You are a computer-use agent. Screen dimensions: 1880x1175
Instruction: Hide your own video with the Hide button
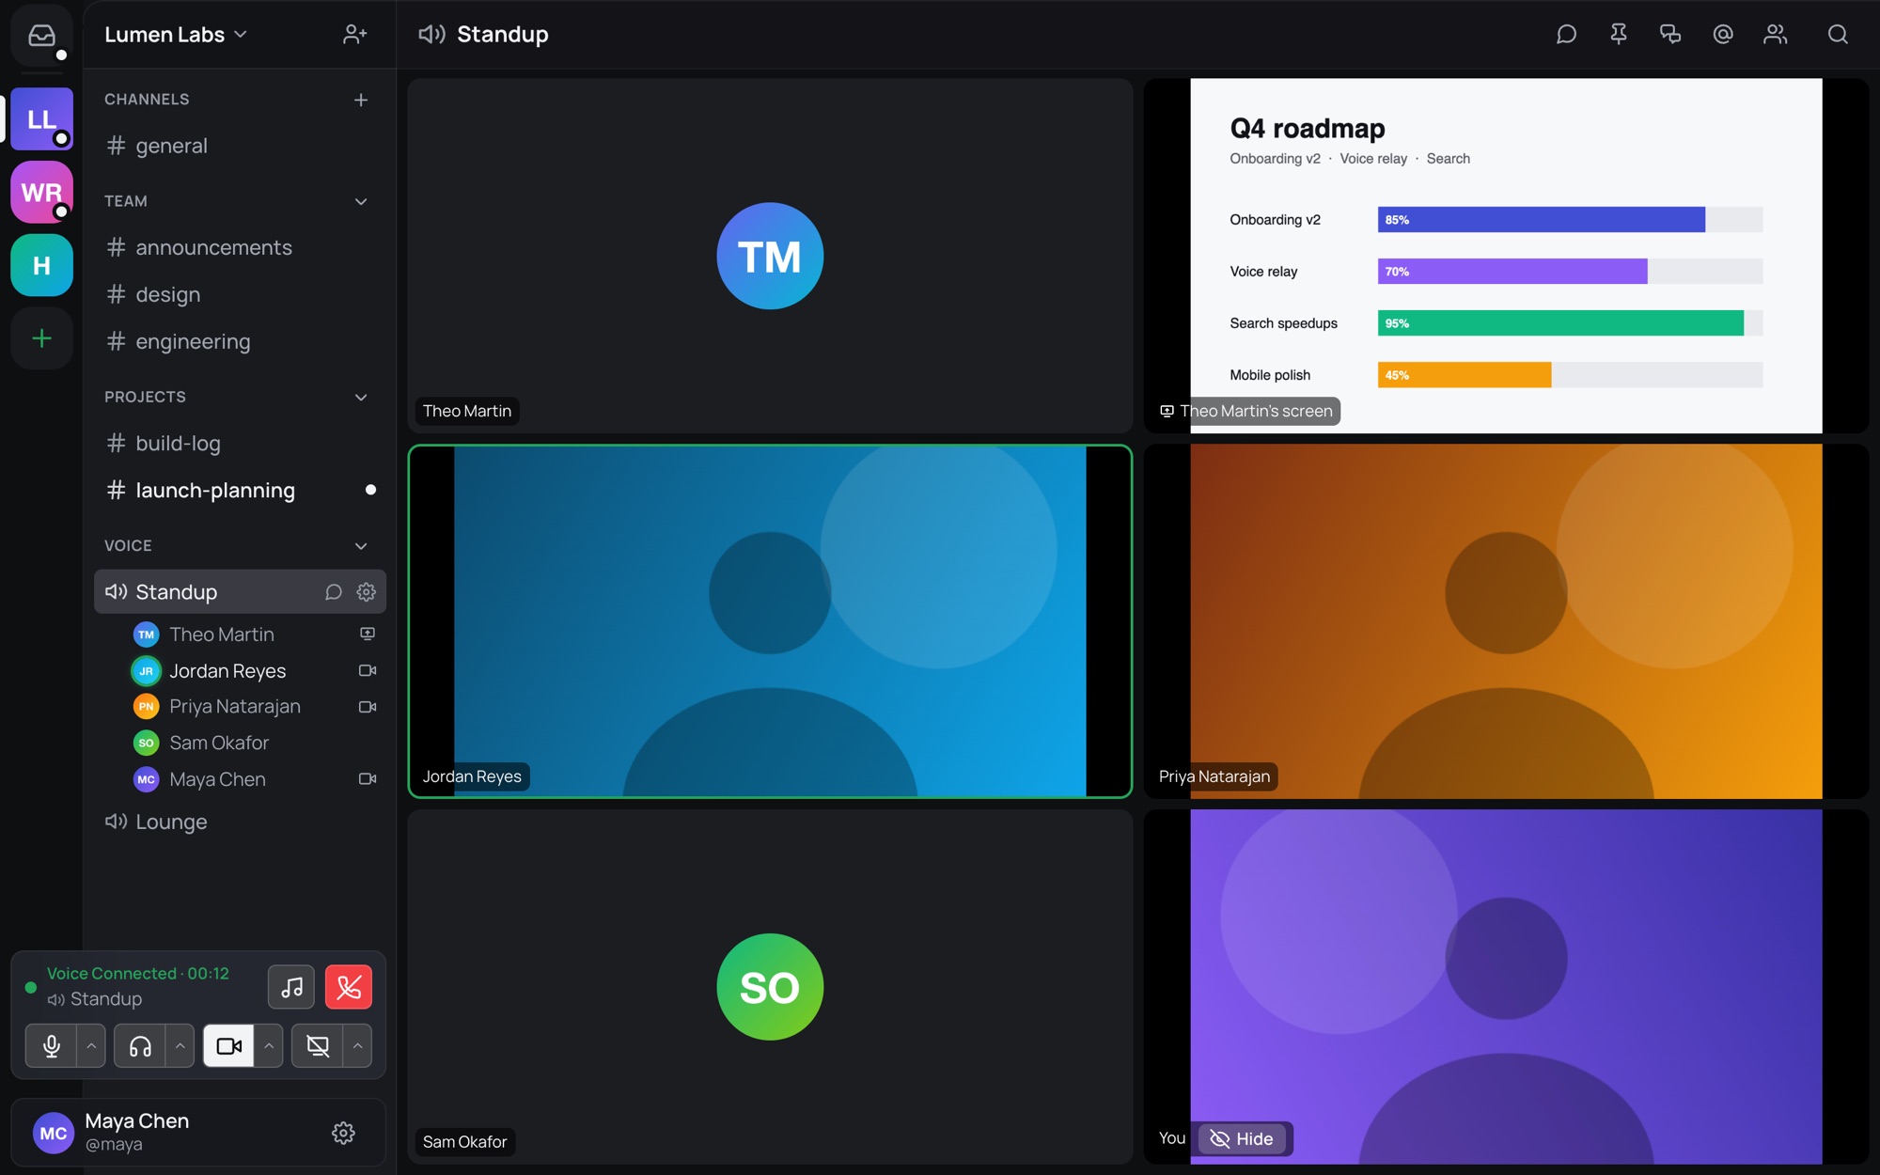click(x=1242, y=1138)
